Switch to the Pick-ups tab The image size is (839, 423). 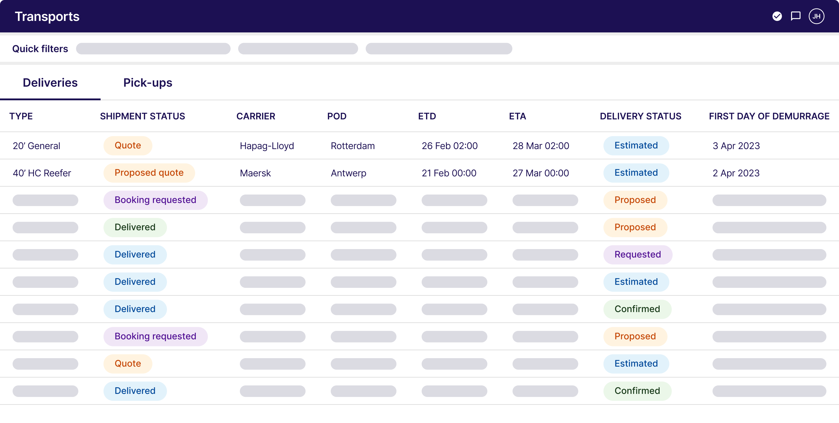148,83
